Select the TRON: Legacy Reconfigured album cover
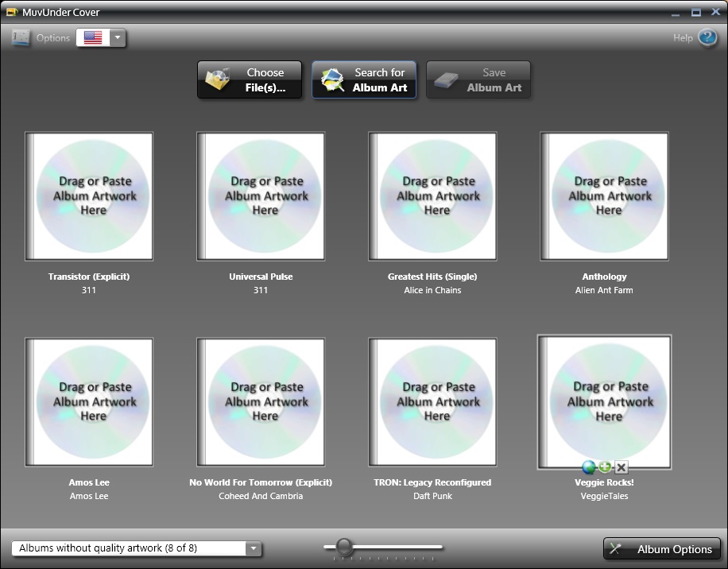Image resolution: width=728 pixels, height=569 pixels. (x=432, y=402)
